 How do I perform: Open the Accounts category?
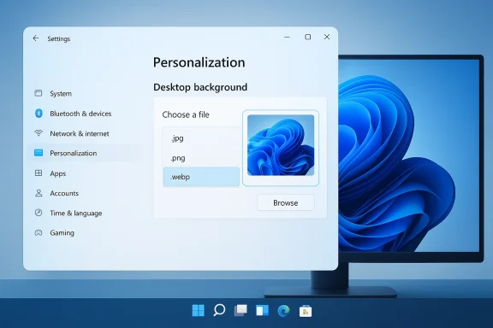pyautogui.click(x=64, y=193)
